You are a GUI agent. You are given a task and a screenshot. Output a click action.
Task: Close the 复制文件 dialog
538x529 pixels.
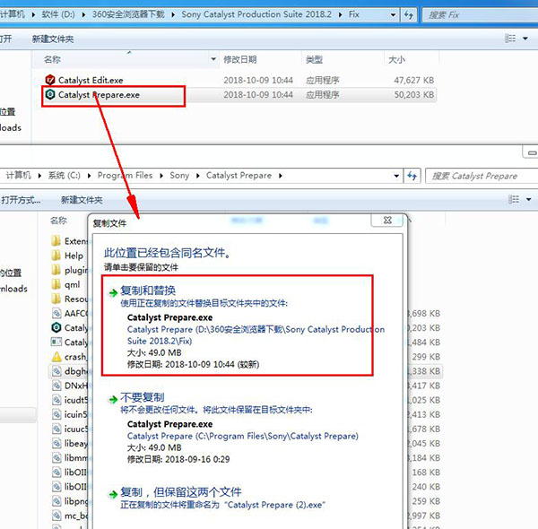pyautogui.click(x=387, y=221)
